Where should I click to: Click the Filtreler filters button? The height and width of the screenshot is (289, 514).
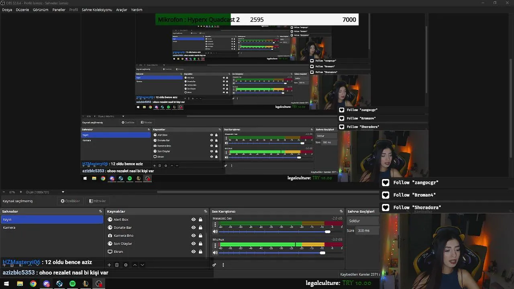tap(98, 201)
